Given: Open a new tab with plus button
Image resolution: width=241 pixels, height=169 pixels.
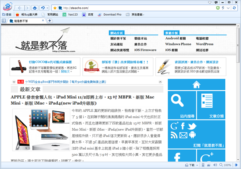Looking at the screenshot, I should pos(50,21).
